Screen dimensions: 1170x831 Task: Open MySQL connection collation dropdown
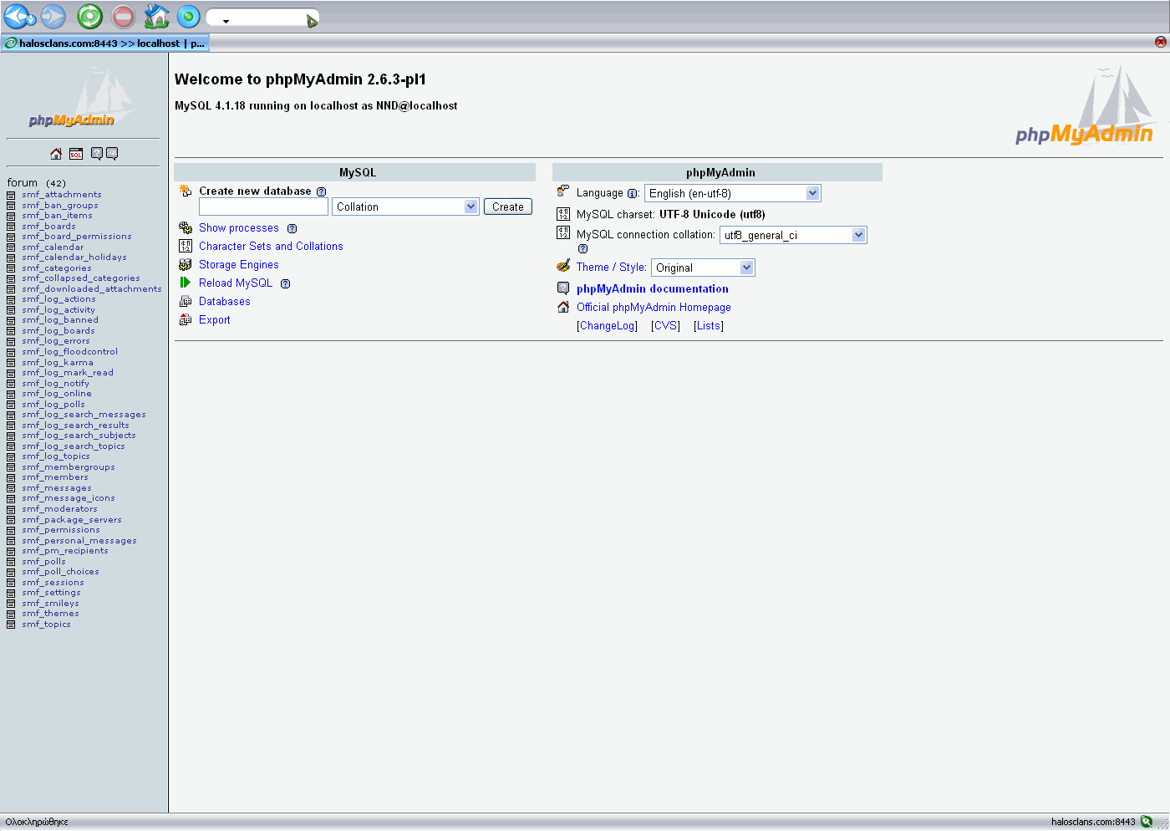[x=793, y=235]
